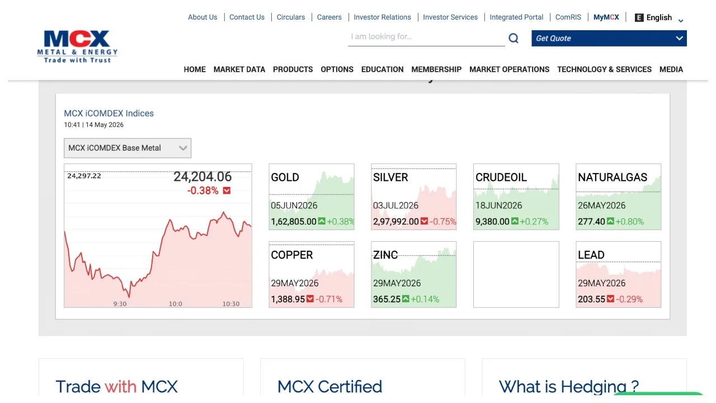Click the green up arrow on GOLD tile

(x=322, y=221)
